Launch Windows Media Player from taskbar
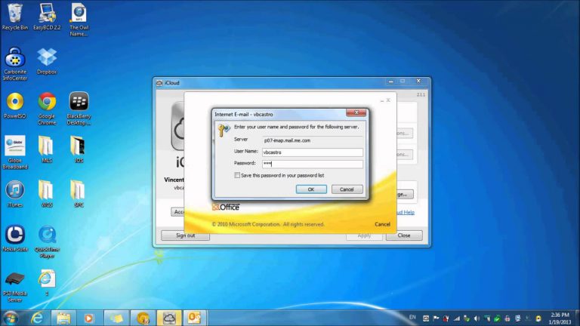 click(x=89, y=318)
